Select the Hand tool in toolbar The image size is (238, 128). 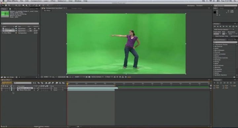coord(6,6)
